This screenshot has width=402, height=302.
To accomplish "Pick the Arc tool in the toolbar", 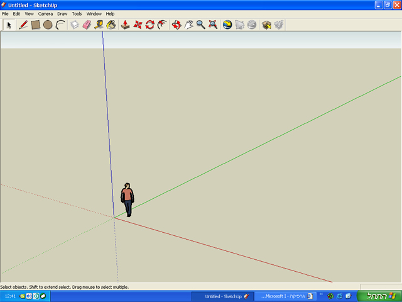I will [x=60, y=25].
